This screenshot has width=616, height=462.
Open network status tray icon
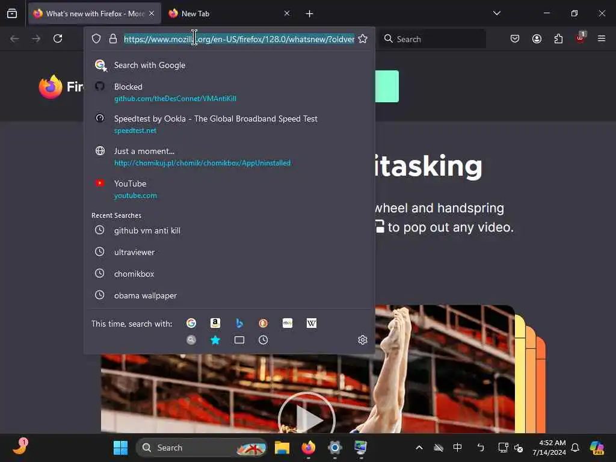coord(503,448)
